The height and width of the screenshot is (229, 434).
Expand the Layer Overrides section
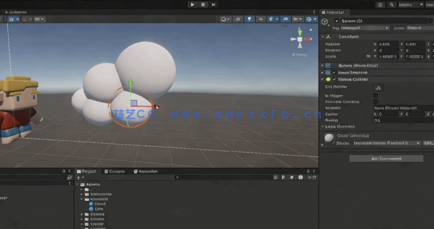coord(323,127)
